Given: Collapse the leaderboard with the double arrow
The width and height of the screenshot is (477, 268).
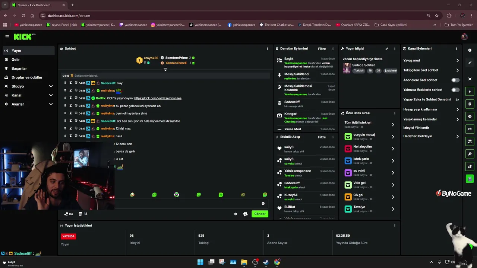Looking at the screenshot, I should [x=165, y=69].
